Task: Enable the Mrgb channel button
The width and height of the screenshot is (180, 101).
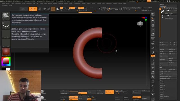Action: click(65, 8)
